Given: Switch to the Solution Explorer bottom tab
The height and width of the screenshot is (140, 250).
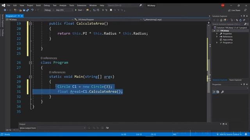Looking at the screenshot, I should click(x=220, y=80).
